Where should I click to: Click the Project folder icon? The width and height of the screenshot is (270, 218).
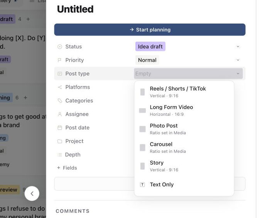[x=59, y=141]
